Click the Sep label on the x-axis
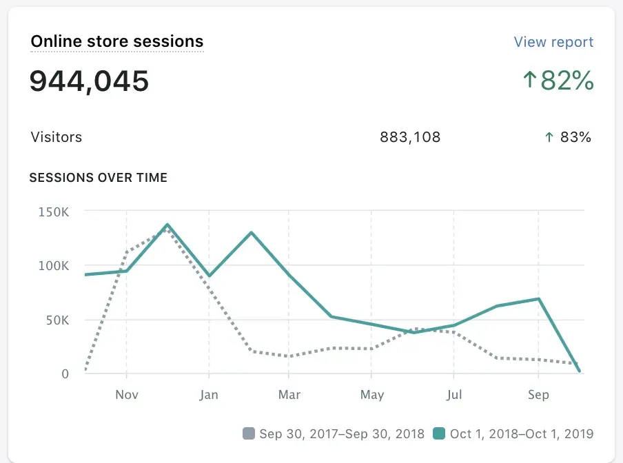Screen dimensions: 623x463 [x=538, y=395]
